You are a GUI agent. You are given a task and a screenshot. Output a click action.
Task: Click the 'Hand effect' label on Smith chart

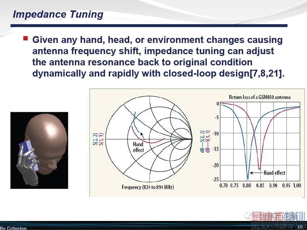(138, 147)
